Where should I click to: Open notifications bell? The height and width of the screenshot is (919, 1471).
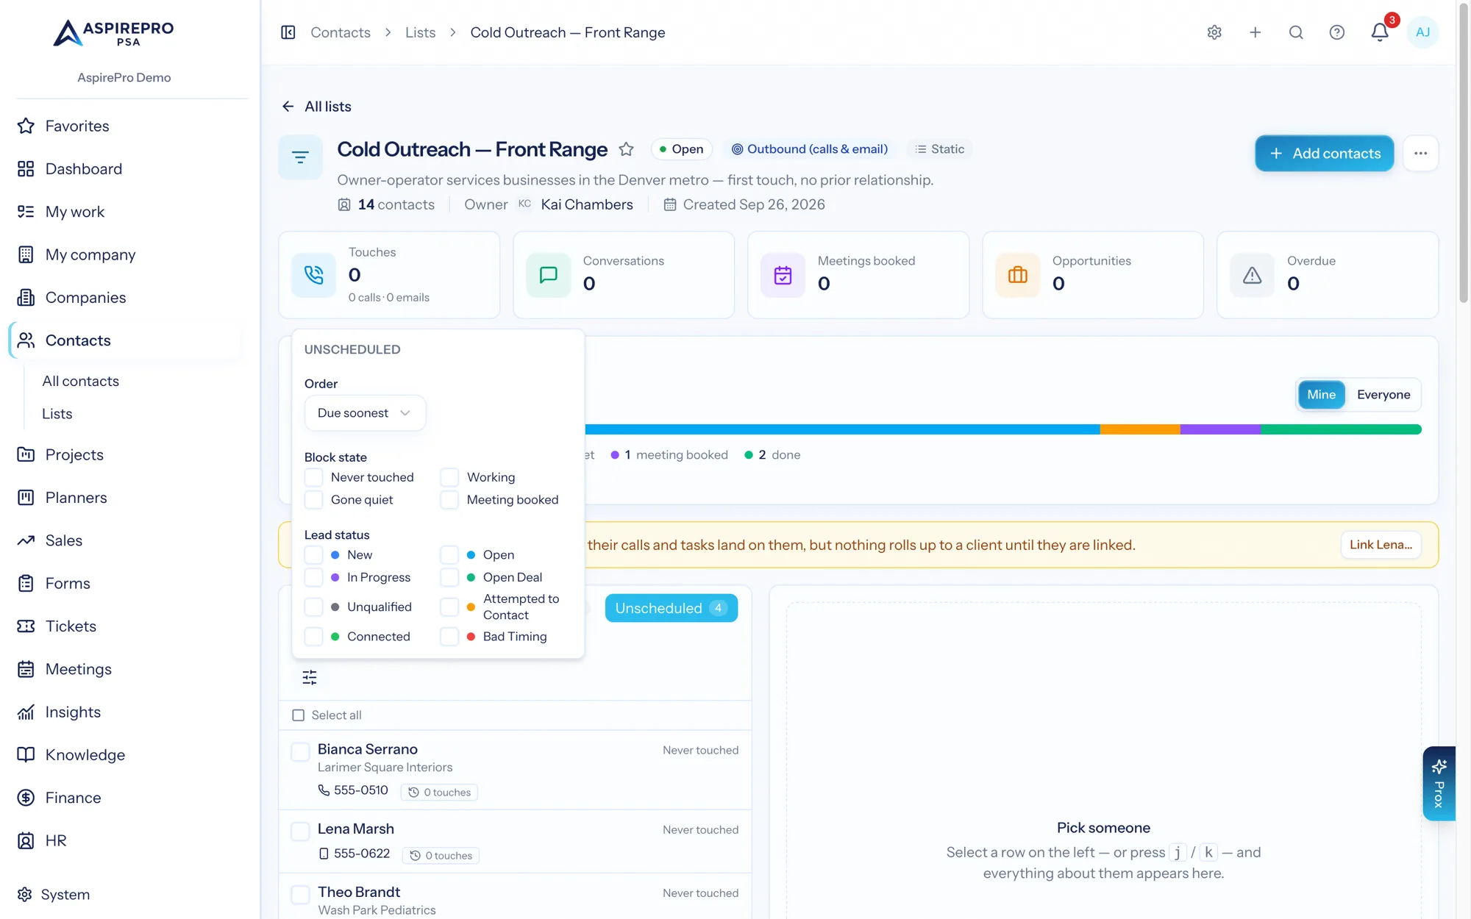[1380, 32]
